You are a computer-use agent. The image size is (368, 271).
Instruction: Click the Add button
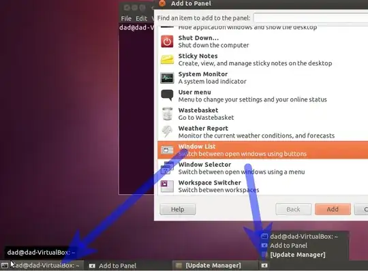[x=333, y=209]
